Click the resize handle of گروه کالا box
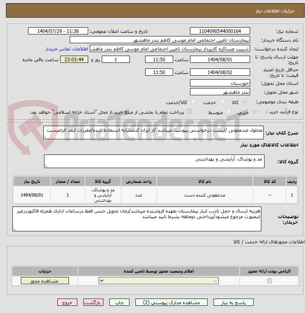 (x=46, y=166)
